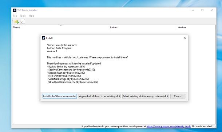Open the File menu
Image resolution: width=222 pixels, height=132 pixels.
pos(15,16)
